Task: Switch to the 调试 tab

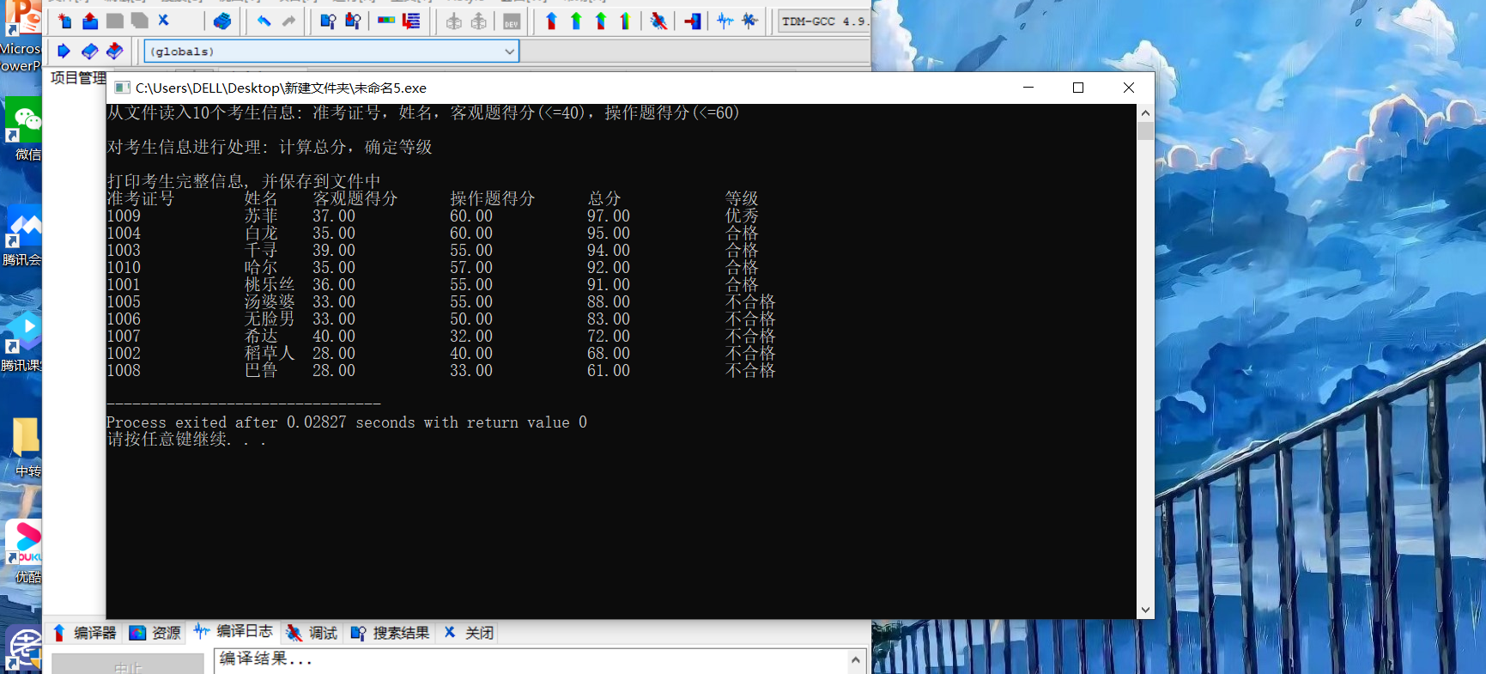Action: pyautogui.click(x=312, y=633)
